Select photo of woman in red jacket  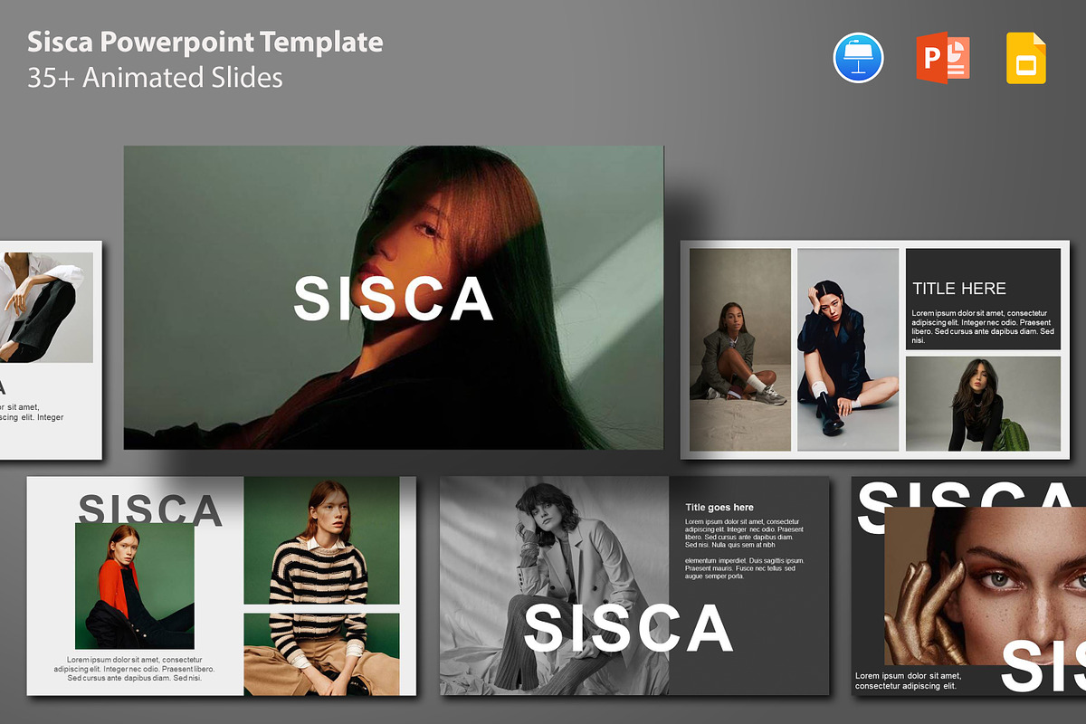pos(135,588)
